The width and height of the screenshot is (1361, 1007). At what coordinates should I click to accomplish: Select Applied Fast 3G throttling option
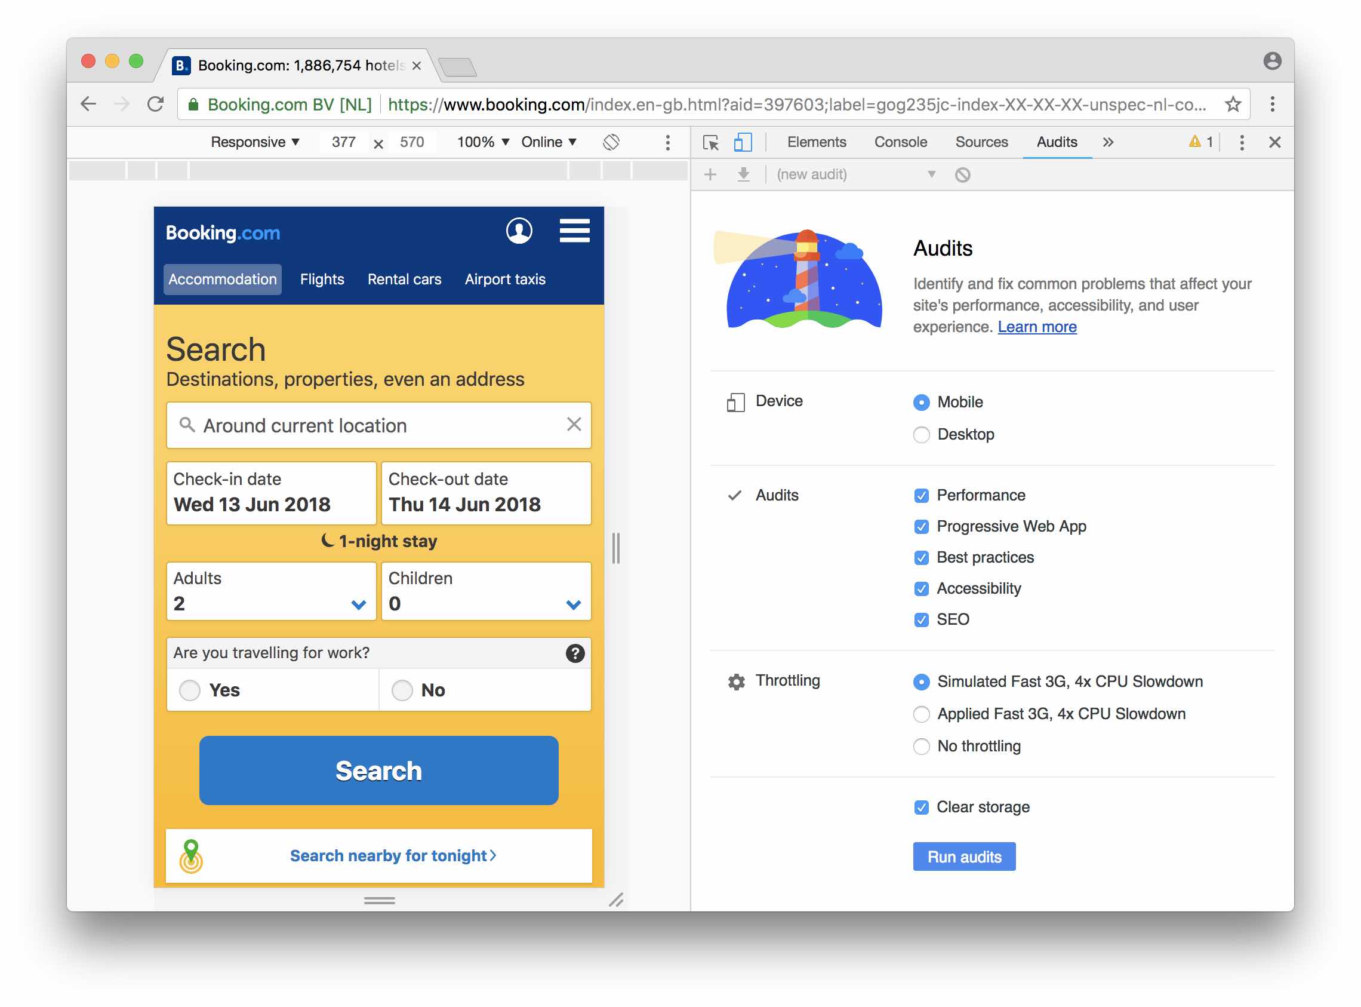click(921, 714)
